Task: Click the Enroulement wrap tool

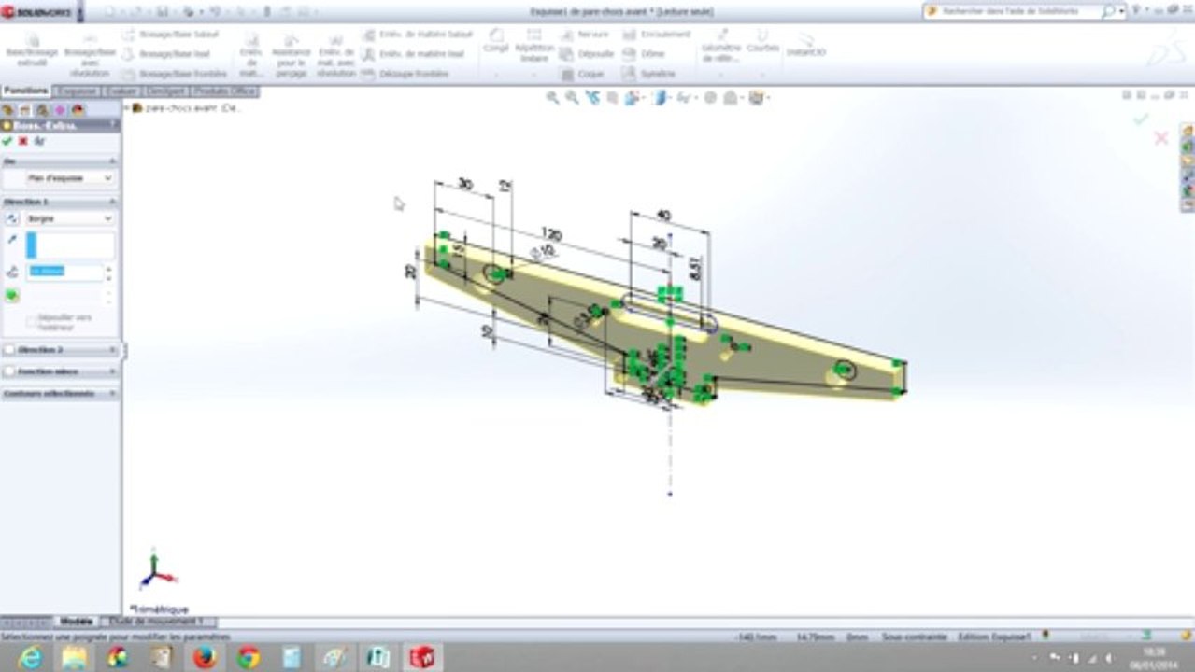Action: click(x=657, y=35)
